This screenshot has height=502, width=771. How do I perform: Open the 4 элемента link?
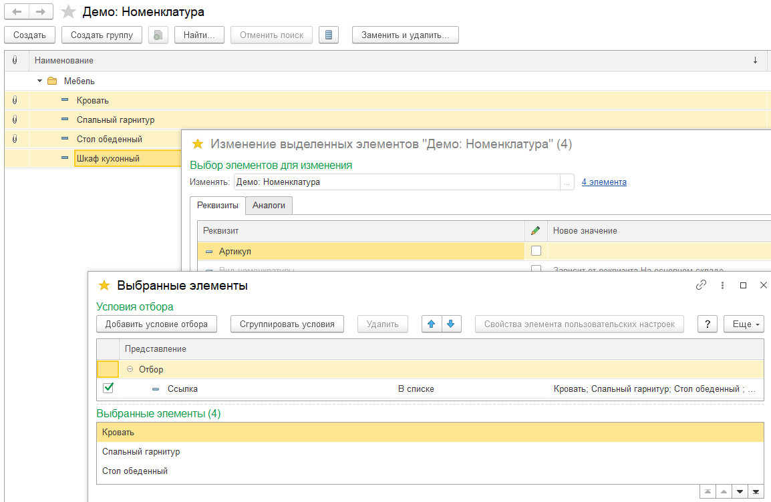pos(604,182)
